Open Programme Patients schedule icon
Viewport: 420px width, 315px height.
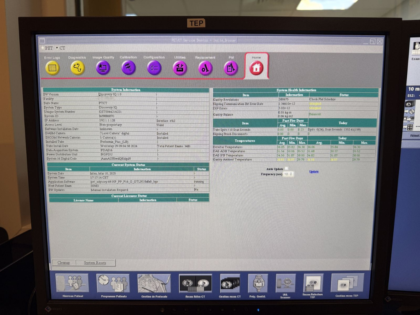pos(113,283)
